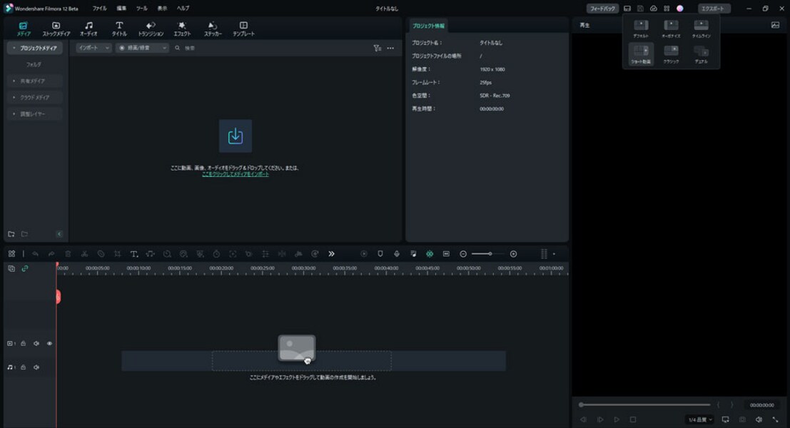Click the snapshot image icon in preview header

(x=776, y=25)
